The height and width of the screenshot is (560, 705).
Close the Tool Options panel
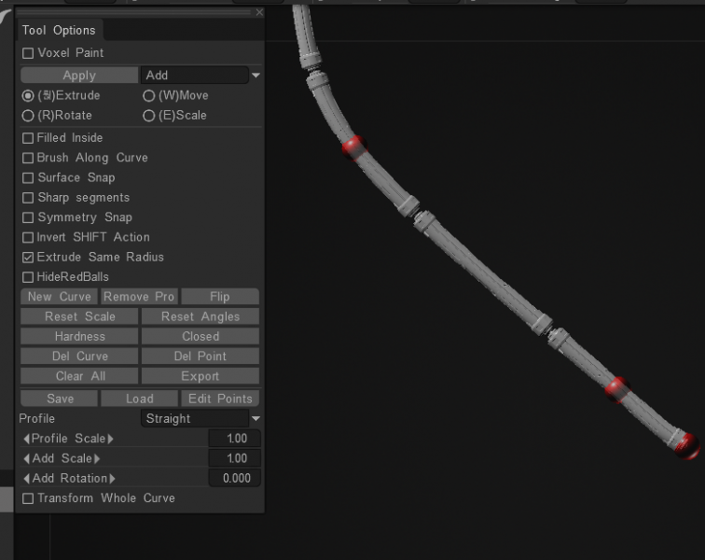coord(259,12)
